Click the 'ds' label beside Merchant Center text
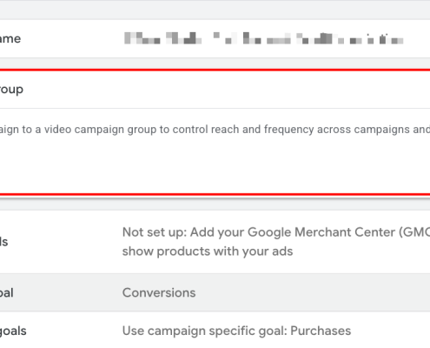The width and height of the screenshot is (430, 348). point(4,242)
